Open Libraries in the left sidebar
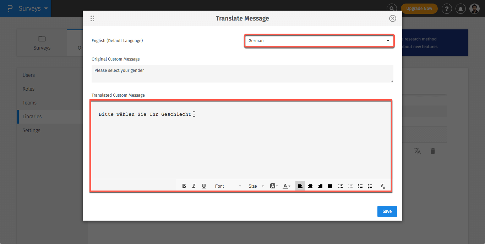The image size is (485, 244). (x=32, y=117)
